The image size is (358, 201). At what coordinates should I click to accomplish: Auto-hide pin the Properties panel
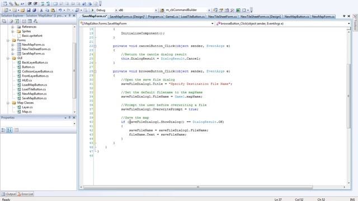[x=69, y=118]
